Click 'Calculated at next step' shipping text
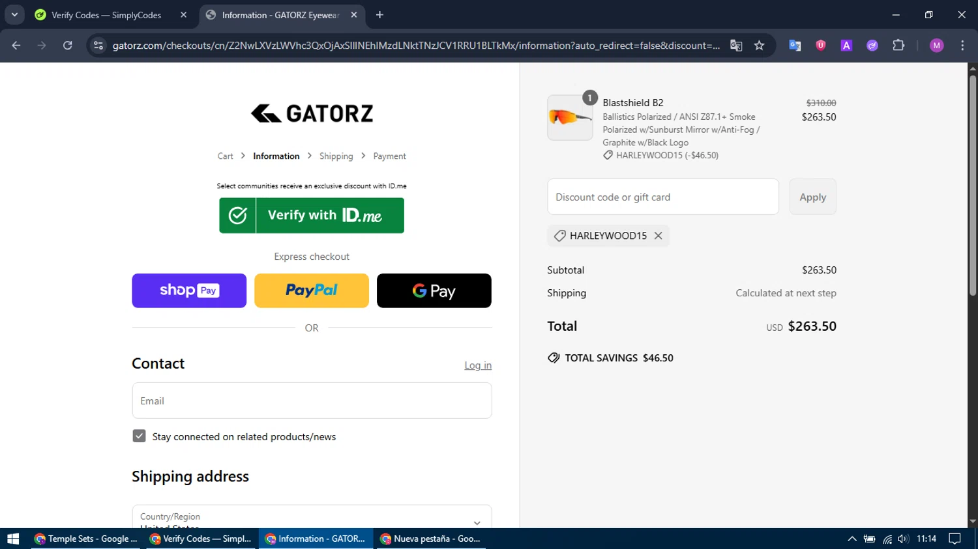This screenshot has width=978, height=549. (x=786, y=293)
